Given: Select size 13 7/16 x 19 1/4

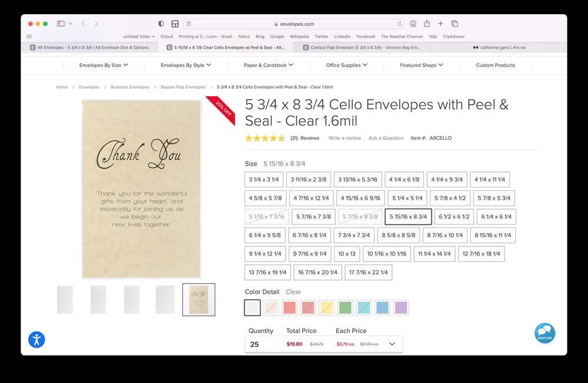Looking at the screenshot, I should pos(268,273).
